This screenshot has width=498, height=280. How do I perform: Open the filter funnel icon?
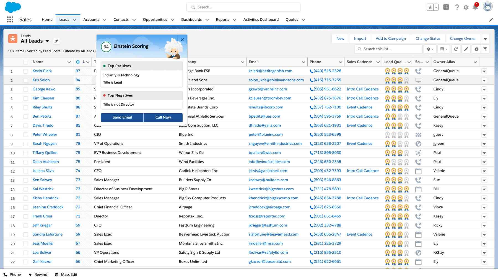pos(485,49)
